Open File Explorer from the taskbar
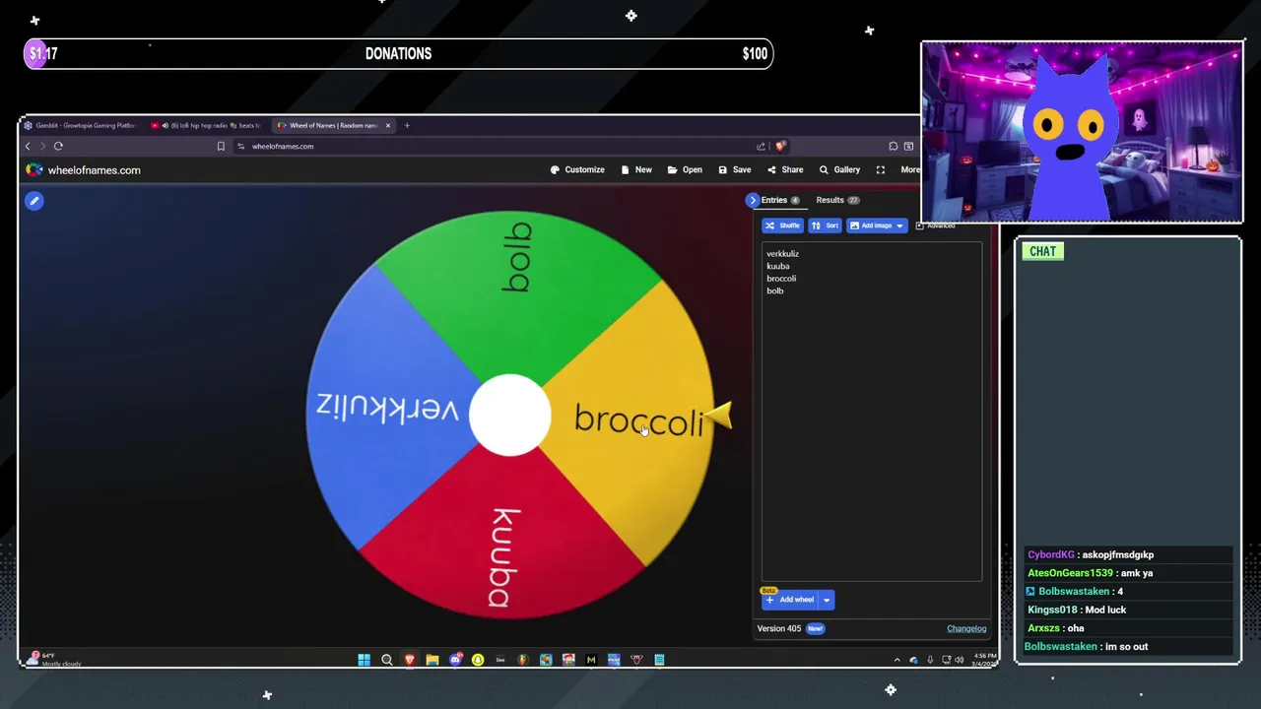1261x709 pixels. pos(431,660)
